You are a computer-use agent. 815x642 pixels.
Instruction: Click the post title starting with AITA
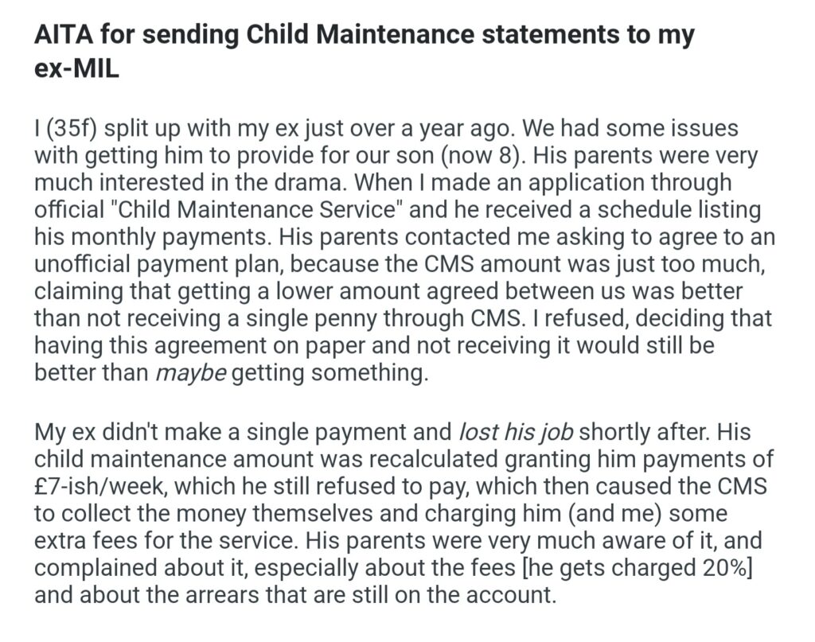(364, 36)
